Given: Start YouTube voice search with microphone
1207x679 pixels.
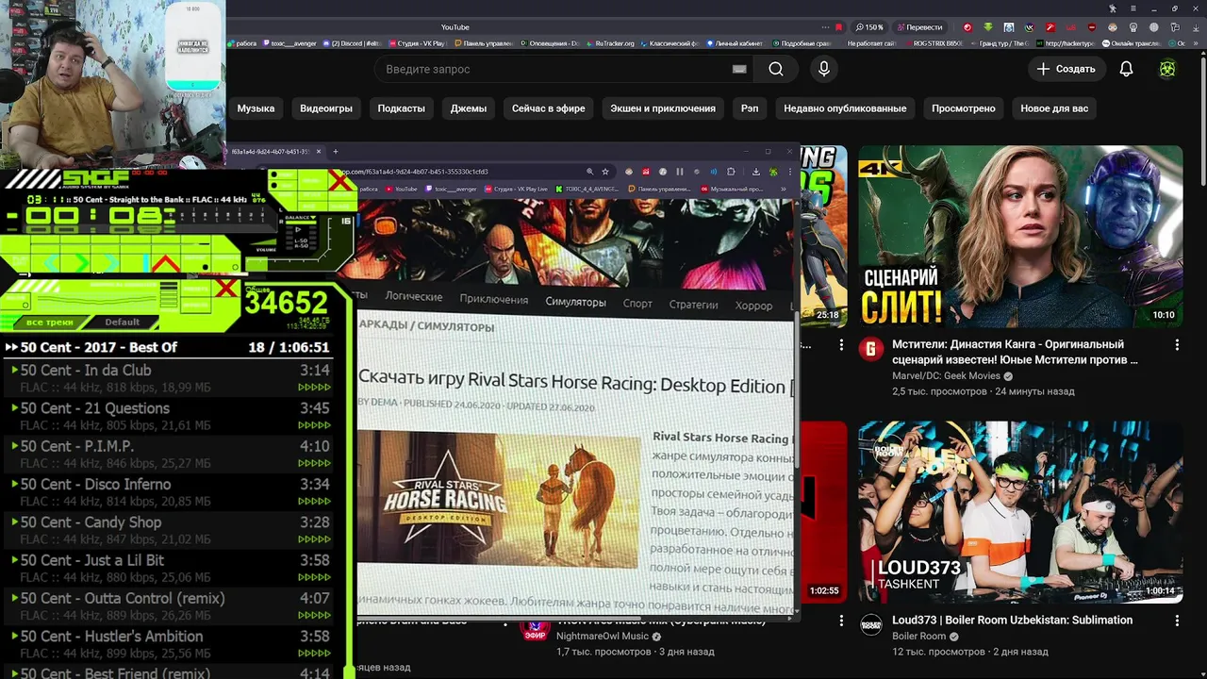Looking at the screenshot, I should 824,69.
